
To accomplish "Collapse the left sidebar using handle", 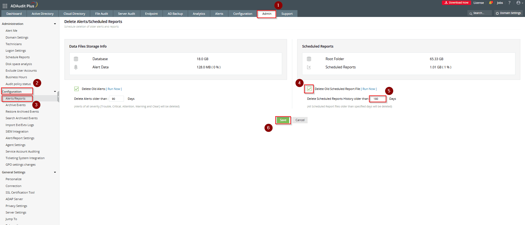I will 58,97.
